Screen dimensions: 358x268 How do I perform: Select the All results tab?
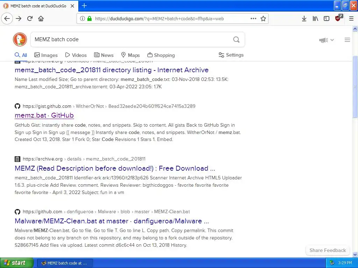(x=21, y=55)
